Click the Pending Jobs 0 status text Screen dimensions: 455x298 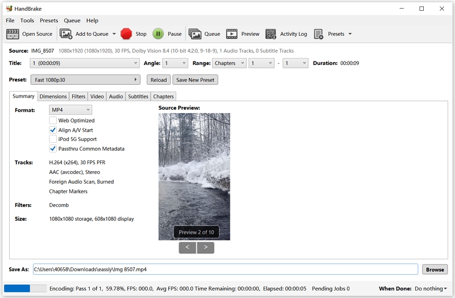330,288
